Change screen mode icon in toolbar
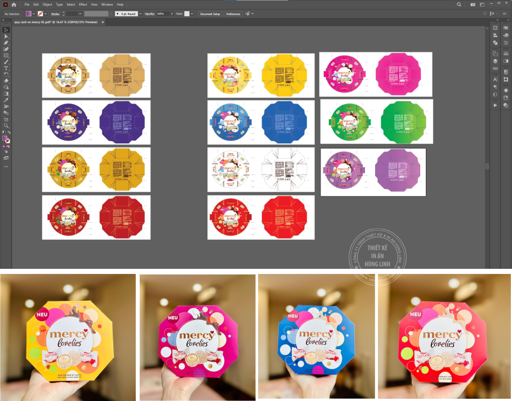Viewport: 512px width, 401px height. [x=6, y=158]
